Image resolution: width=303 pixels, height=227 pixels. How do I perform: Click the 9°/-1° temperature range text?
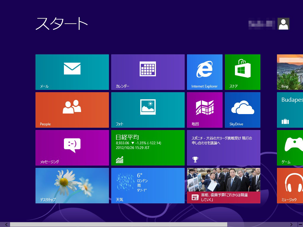tap(142, 190)
